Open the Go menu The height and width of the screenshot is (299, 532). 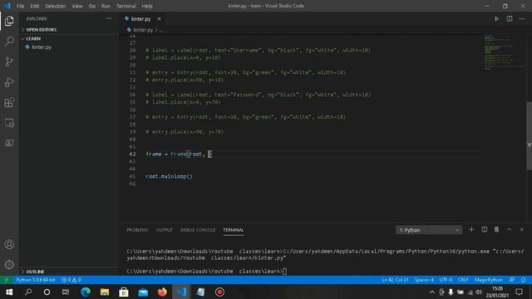point(92,6)
